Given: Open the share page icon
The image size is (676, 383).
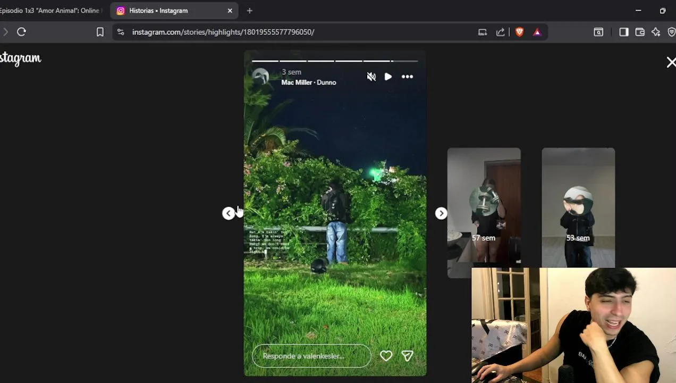Looking at the screenshot, I should point(500,32).
